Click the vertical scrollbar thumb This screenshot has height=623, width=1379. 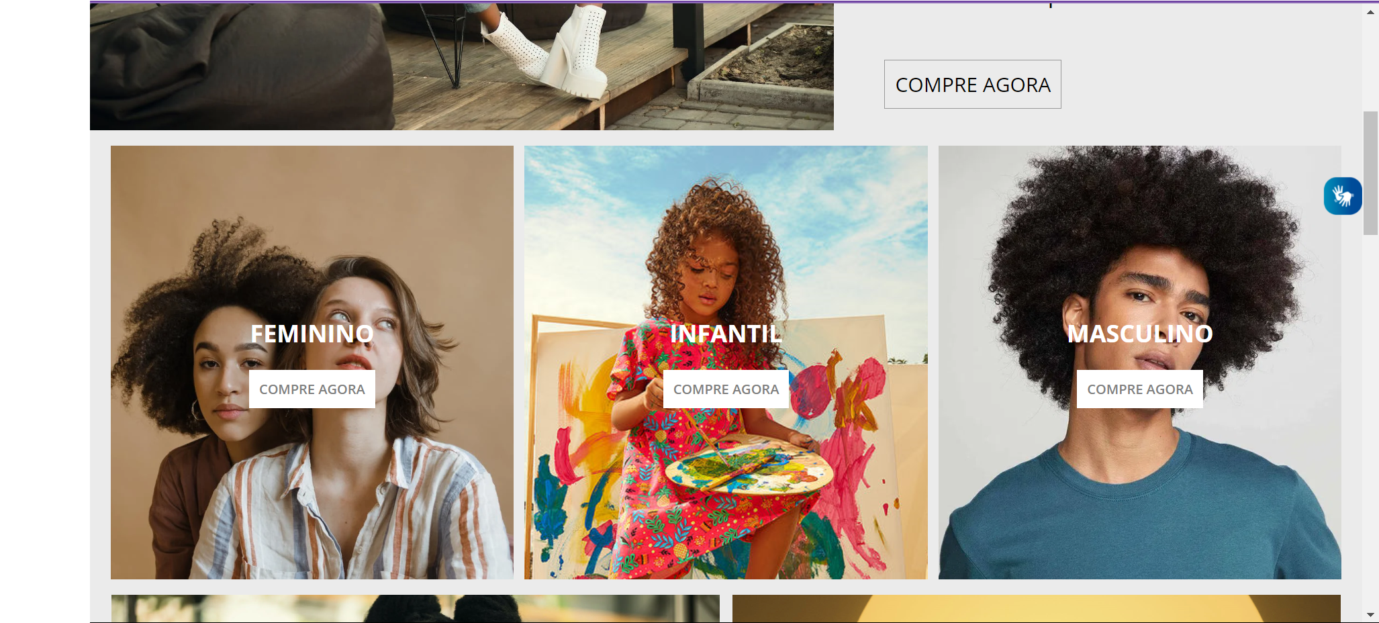[x=1370, y=173]
